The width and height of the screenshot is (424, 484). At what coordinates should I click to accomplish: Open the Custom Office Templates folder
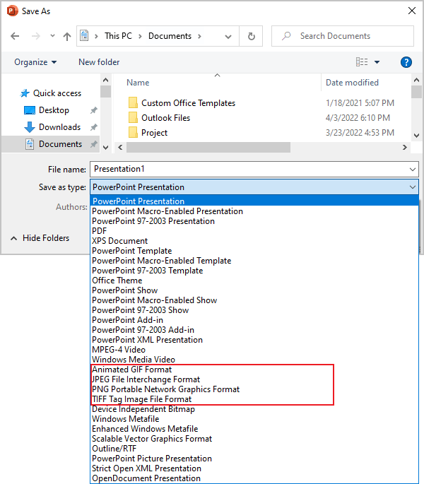coord(188,103)
